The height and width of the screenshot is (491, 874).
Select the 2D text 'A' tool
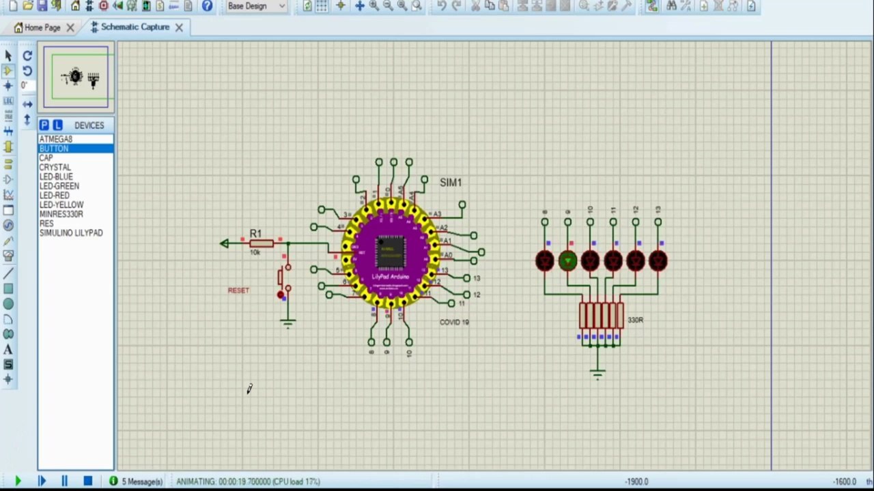8,348
